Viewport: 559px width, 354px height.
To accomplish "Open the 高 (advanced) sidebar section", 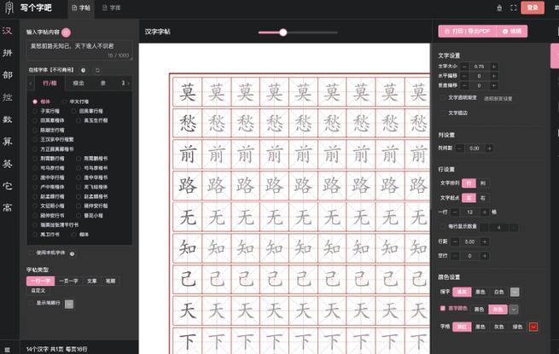I will [7, 207].
